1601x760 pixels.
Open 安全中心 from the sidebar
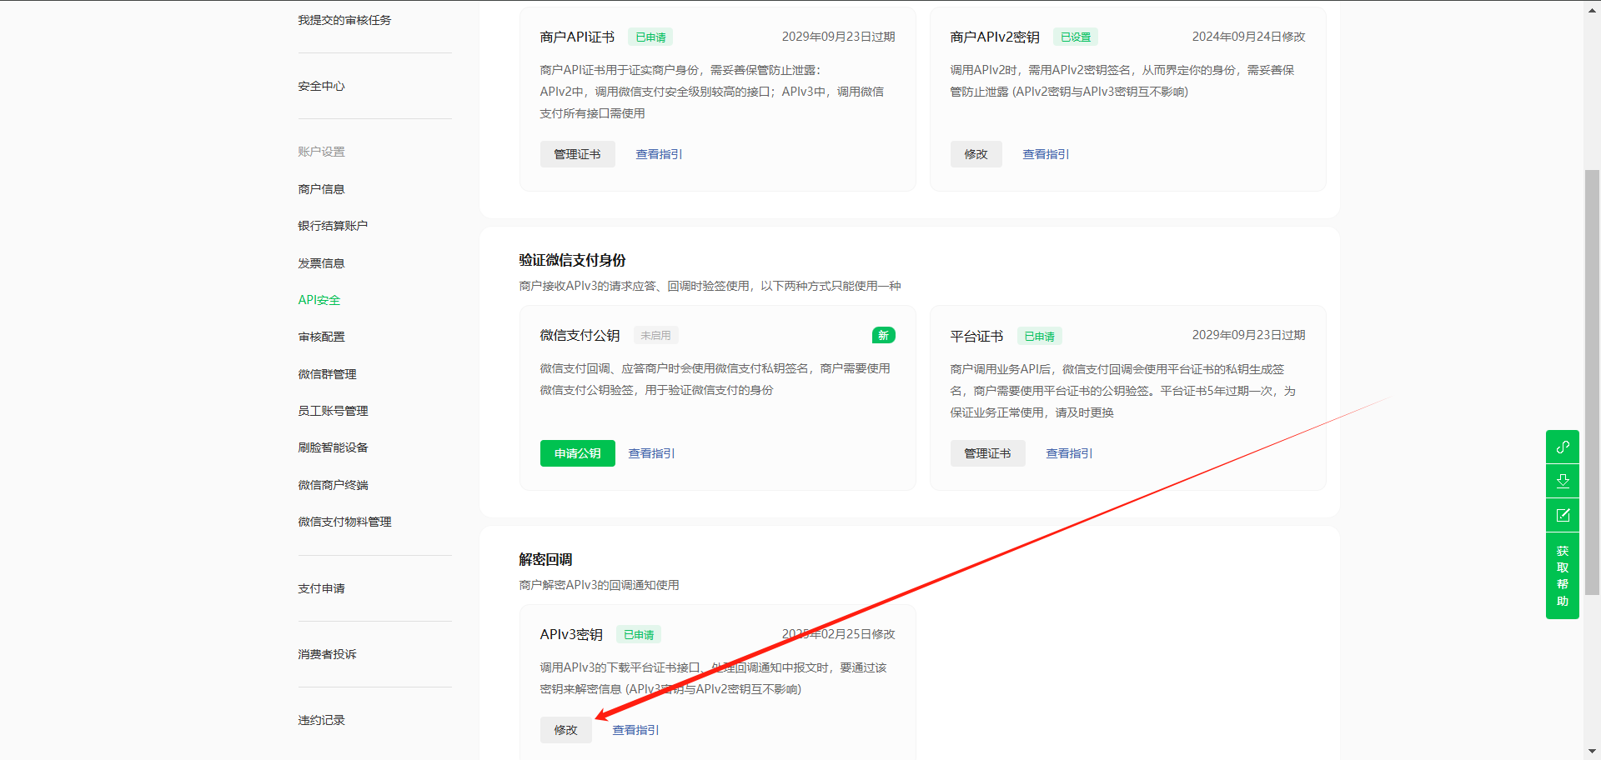click(x=321, y=86)
